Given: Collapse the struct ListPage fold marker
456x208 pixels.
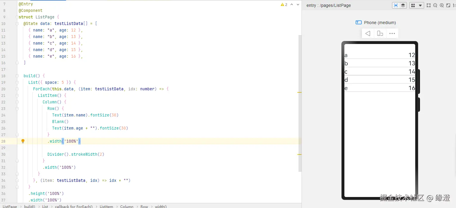Looking at the screenshot, I should coord(17,17).
